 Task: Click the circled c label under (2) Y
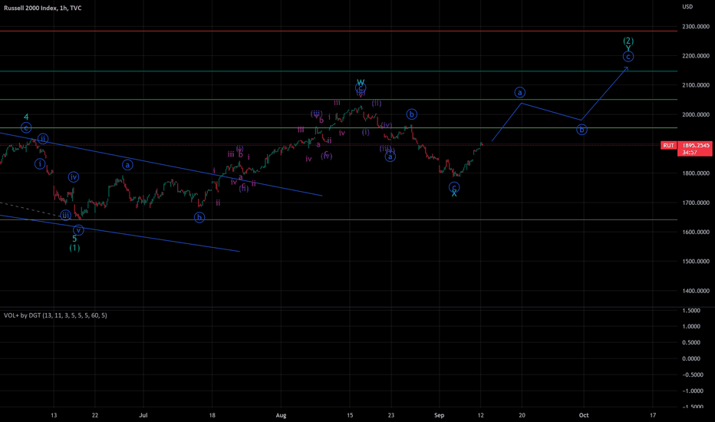(628, 57)
